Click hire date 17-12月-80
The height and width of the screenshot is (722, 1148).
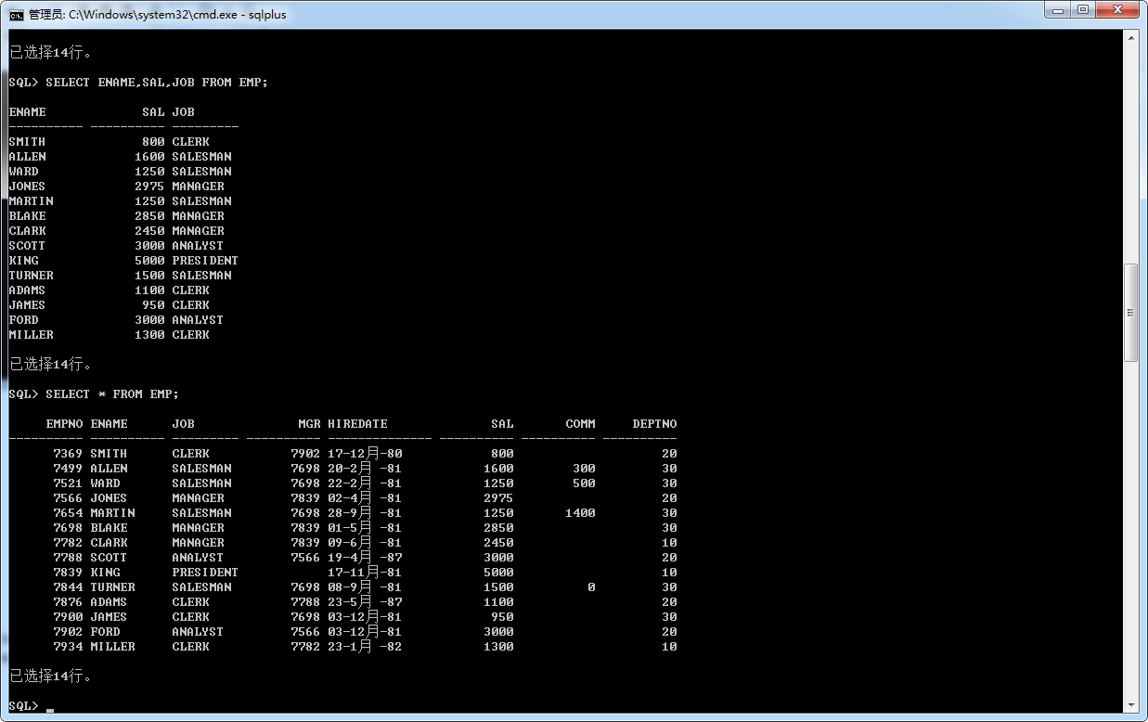point(365,454)
